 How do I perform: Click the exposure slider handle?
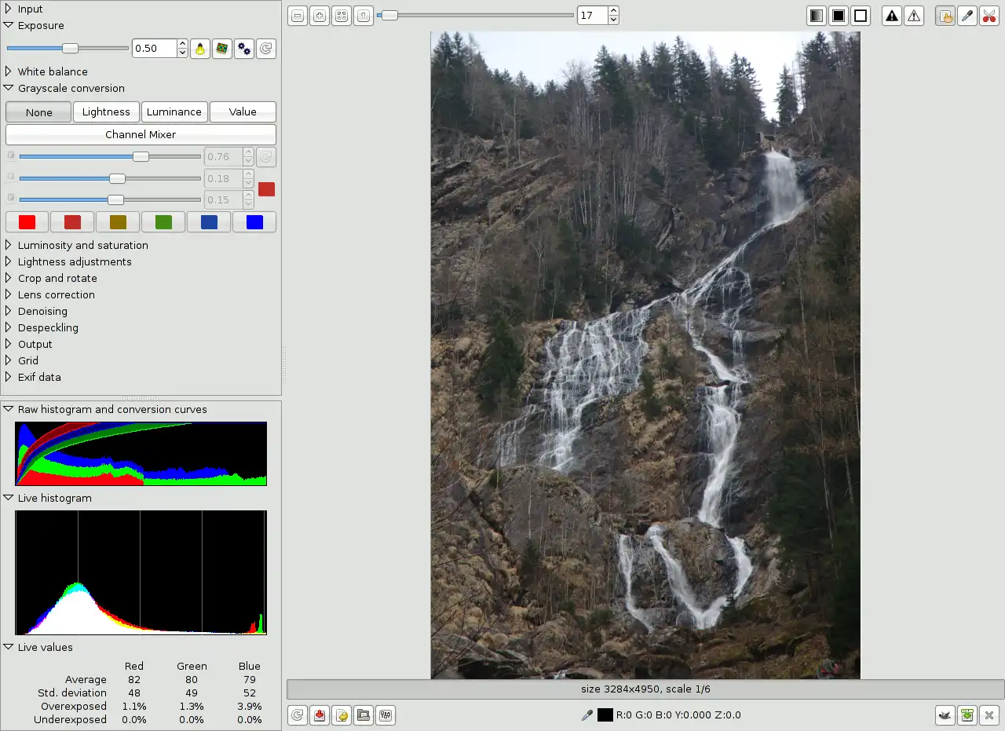70,49
